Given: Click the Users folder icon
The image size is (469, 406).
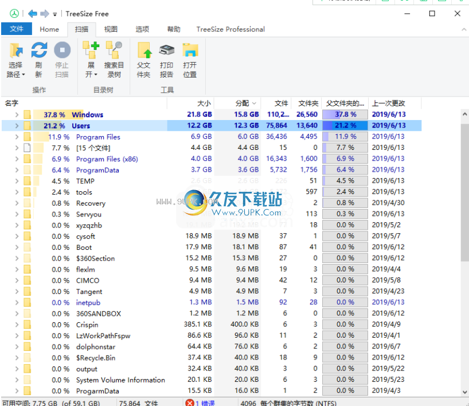Looking at the screenshot, I should point(27,126).
